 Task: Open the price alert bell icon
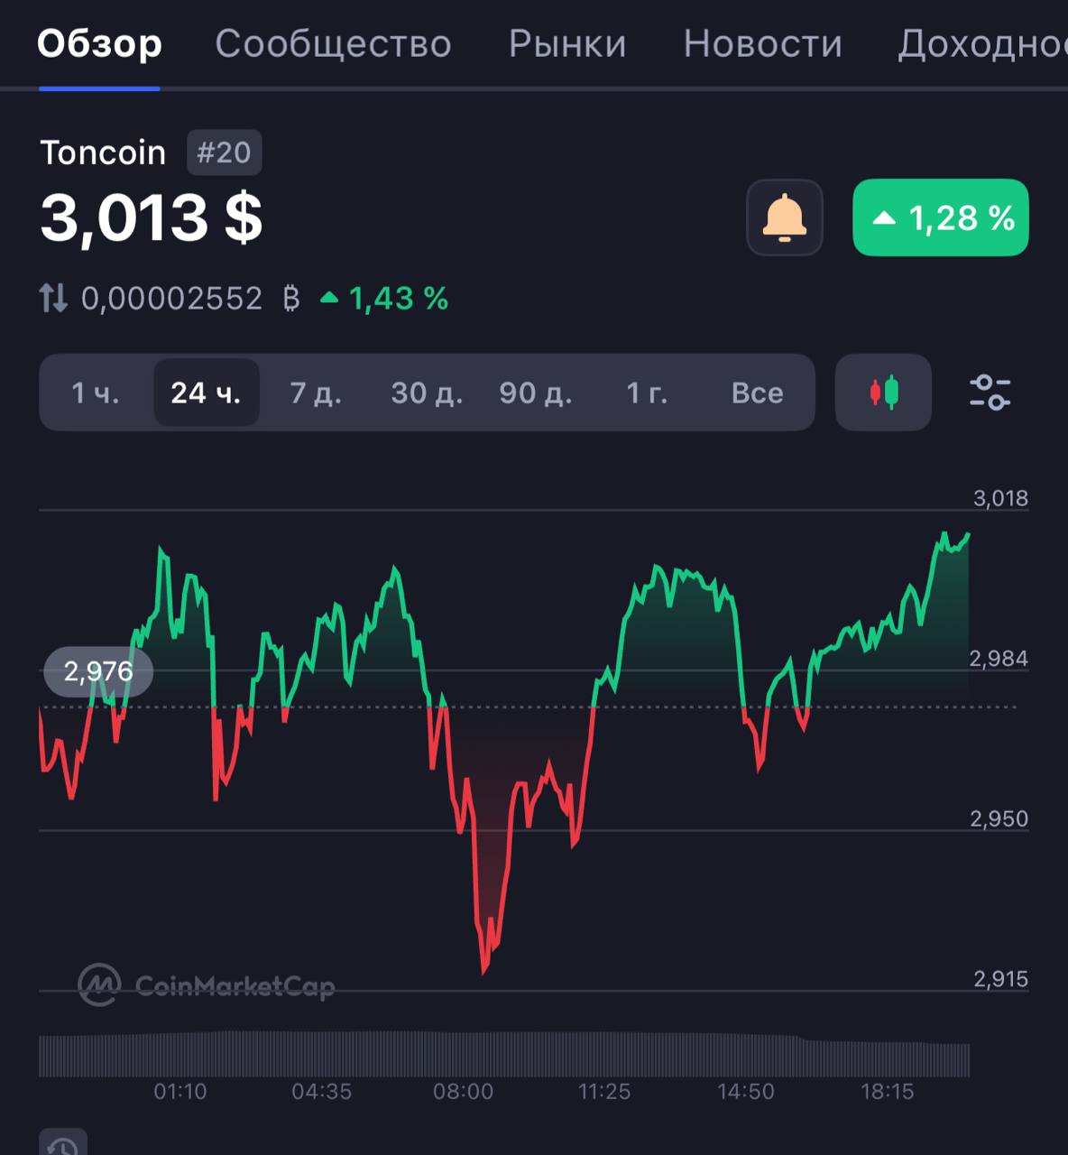[784, 217]
